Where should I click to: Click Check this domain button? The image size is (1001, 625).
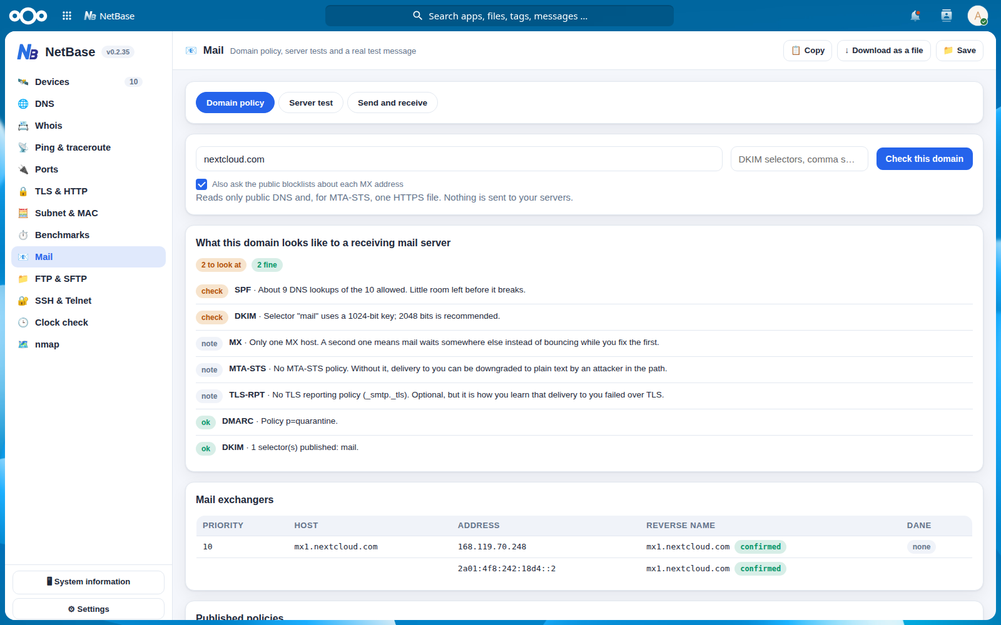coord(925,159)
